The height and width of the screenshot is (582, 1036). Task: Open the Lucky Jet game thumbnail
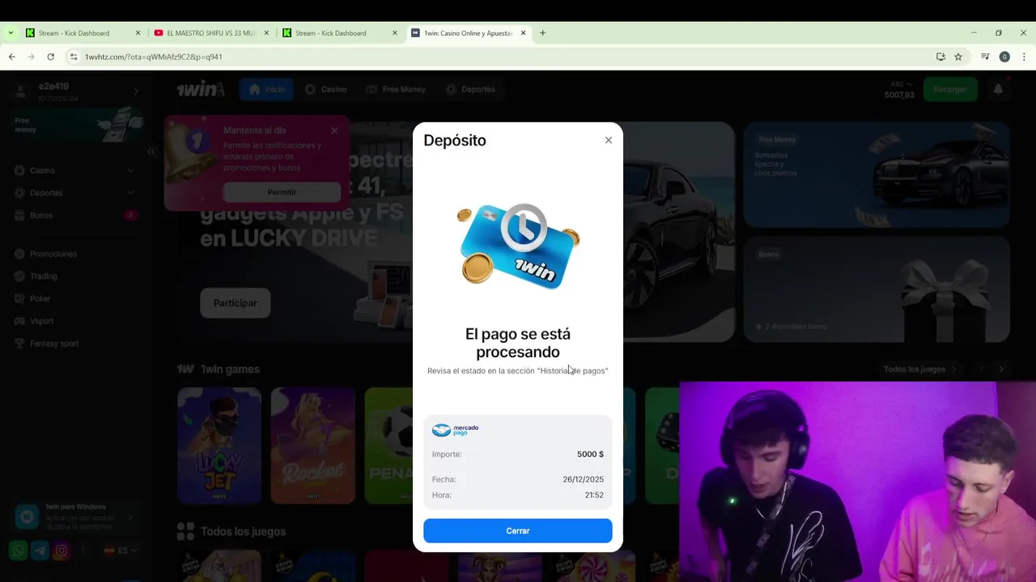click(219, 445)
